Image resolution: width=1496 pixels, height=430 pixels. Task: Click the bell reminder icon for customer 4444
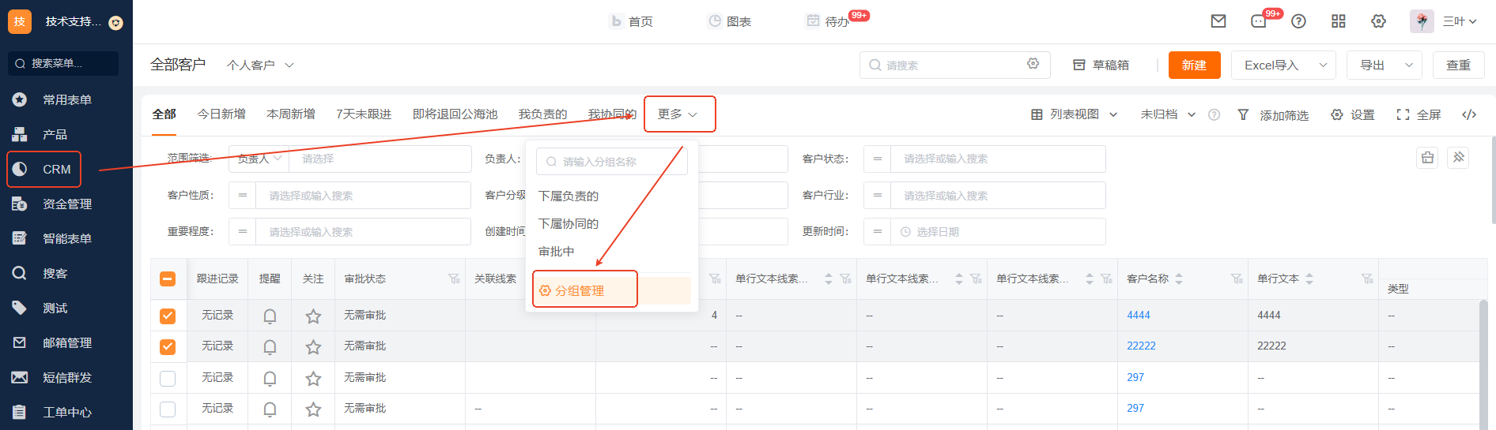coord(270,316)
